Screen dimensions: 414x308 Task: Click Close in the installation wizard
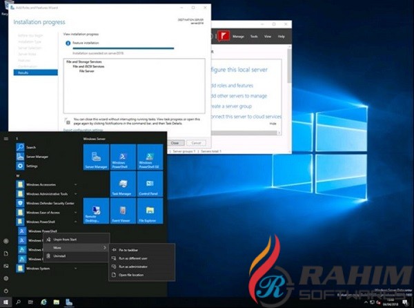[x=175, y=143]
